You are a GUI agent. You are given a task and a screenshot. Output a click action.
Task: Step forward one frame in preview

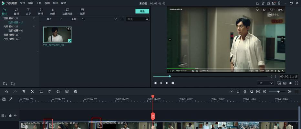[161, 83]
